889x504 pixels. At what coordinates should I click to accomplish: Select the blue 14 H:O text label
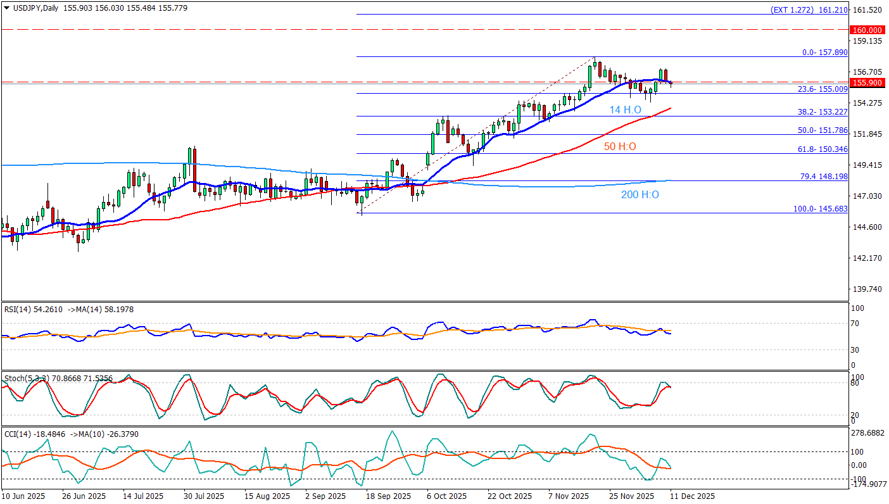625,110
